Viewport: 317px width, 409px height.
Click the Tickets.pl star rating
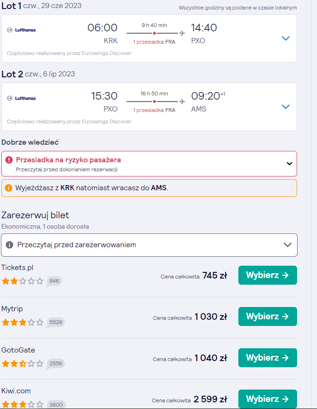coord(22,281)
